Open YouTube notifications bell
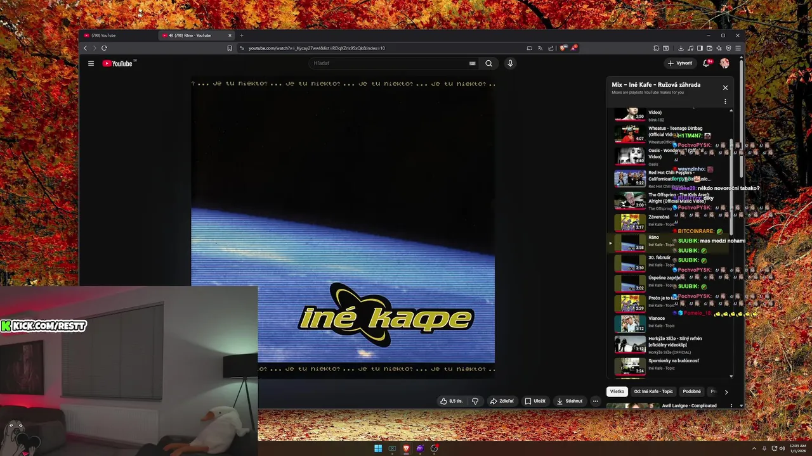 tap(706, 63)
